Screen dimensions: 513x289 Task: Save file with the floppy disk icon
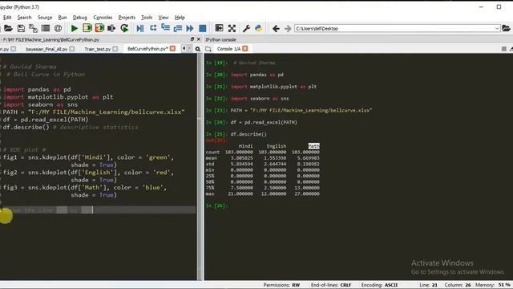[21, 29]
